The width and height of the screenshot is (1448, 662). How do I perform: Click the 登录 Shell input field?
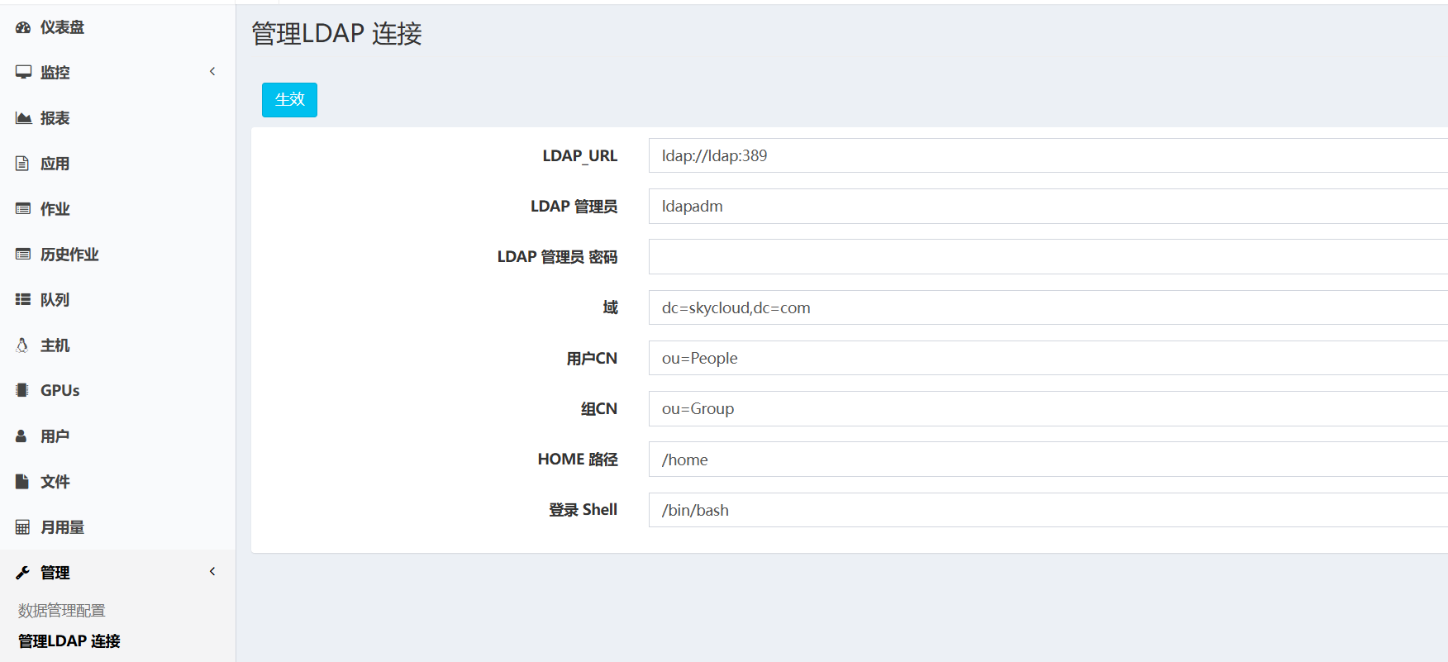1046,510
